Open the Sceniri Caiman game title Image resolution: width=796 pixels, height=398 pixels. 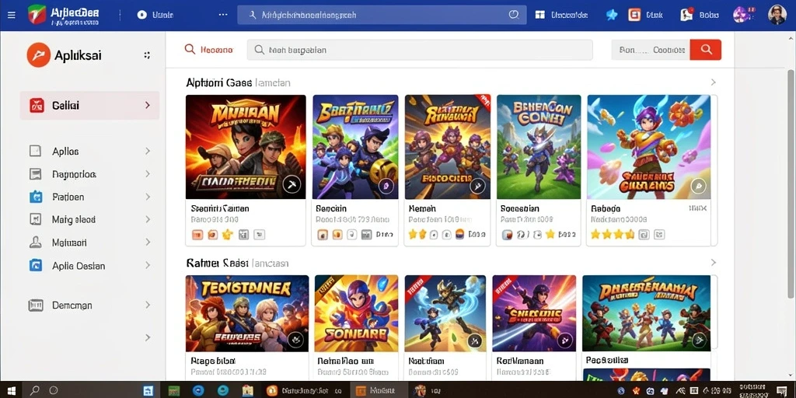(220, 208)
